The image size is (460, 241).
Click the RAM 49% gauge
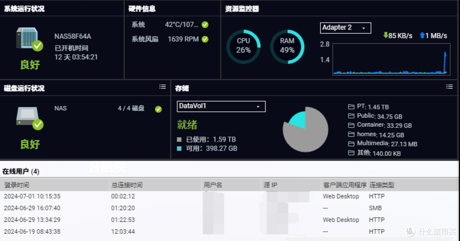coord(287,47)
